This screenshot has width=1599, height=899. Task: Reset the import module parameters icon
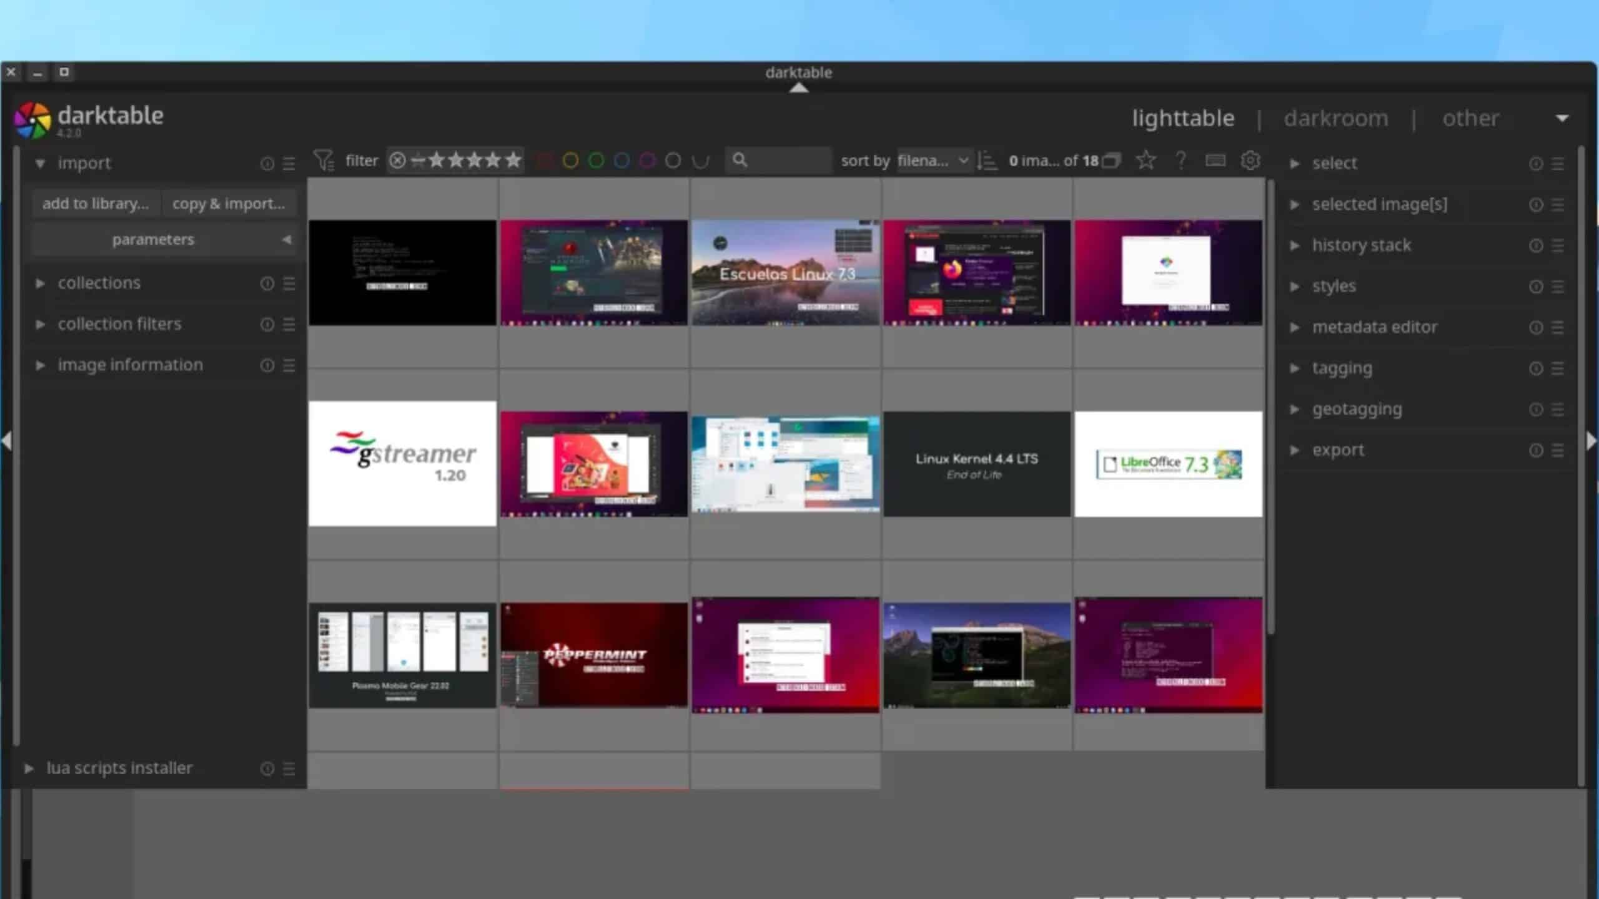point(267,164)
